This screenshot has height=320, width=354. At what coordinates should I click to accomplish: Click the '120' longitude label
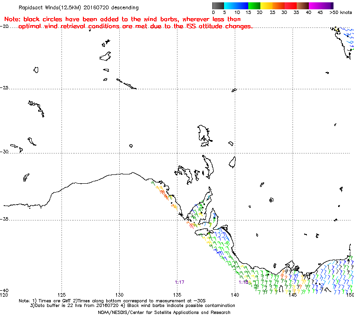[4, 295]
